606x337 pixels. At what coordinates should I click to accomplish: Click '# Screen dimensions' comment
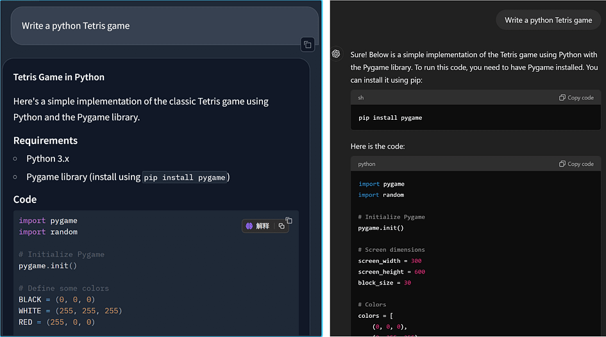pos(391,250)
